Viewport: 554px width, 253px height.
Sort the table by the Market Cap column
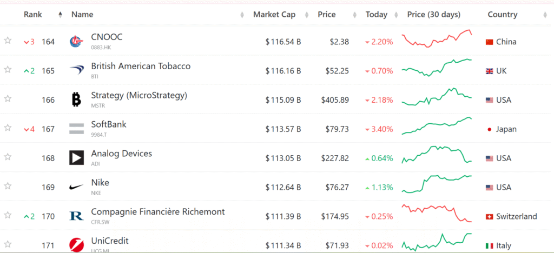coord(274,15)
